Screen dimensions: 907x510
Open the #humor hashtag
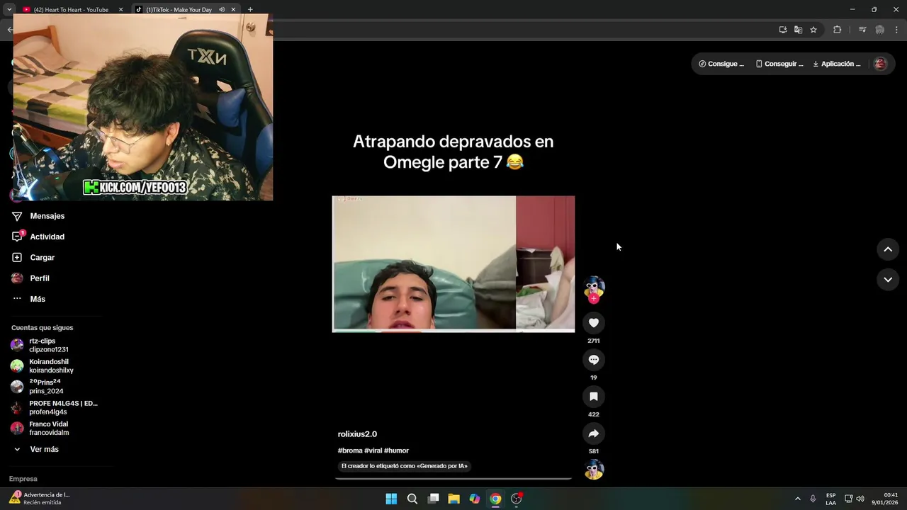pos(397,450)
